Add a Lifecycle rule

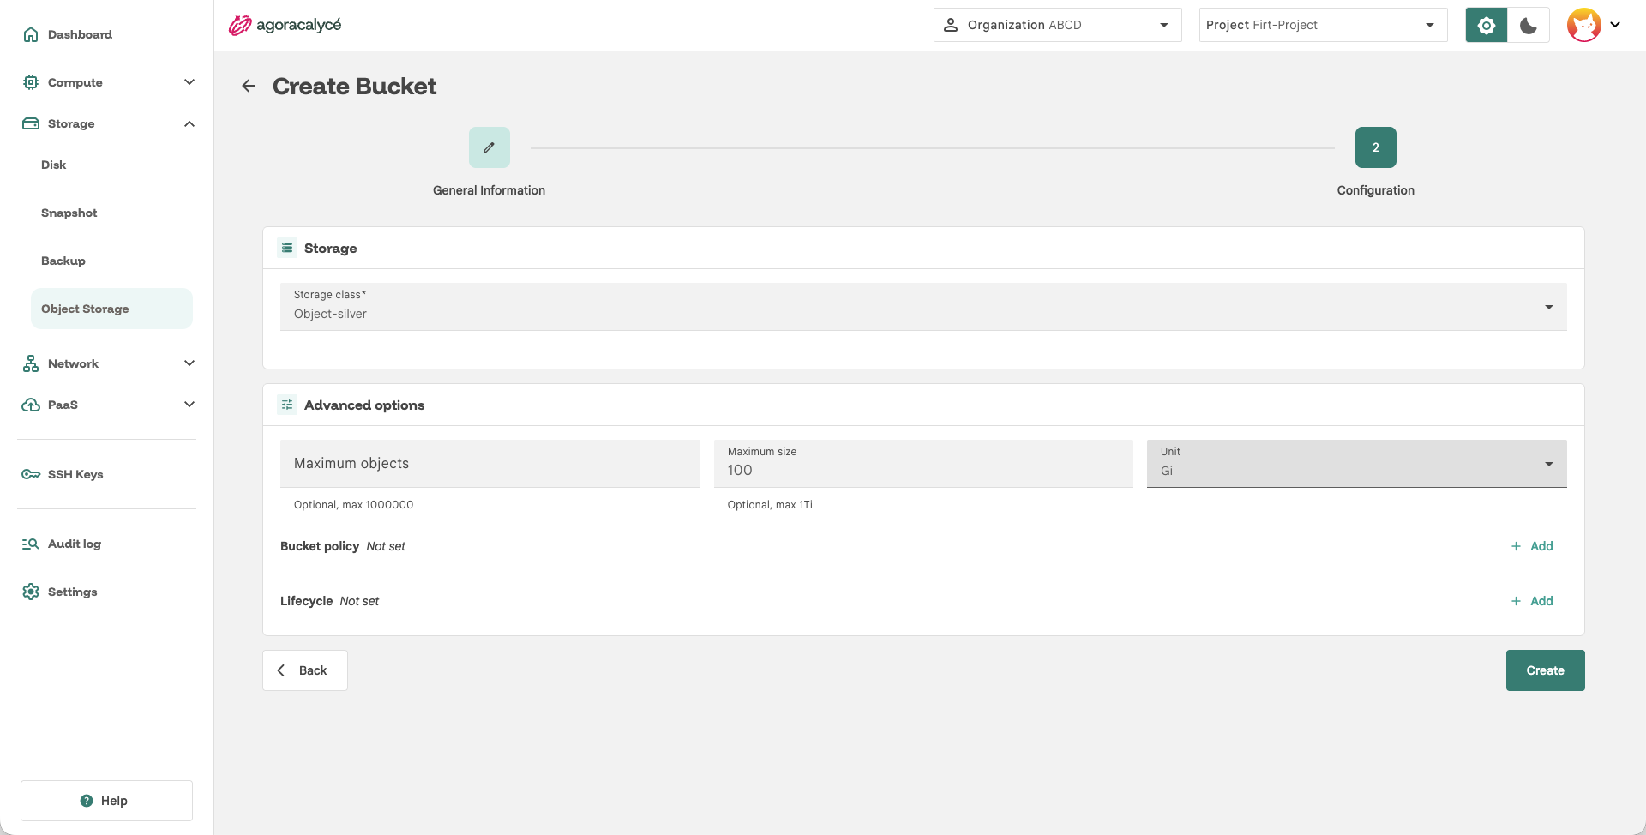(x=1532, y=601)
